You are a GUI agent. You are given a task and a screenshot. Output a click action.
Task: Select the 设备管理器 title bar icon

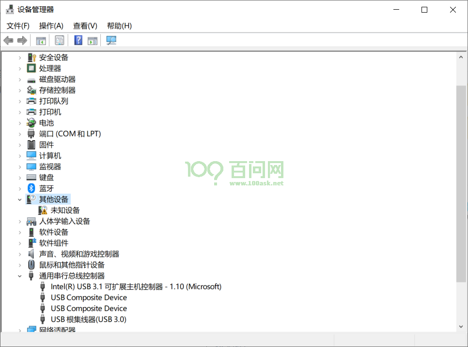pyautogui.click(x=10, y=9)
